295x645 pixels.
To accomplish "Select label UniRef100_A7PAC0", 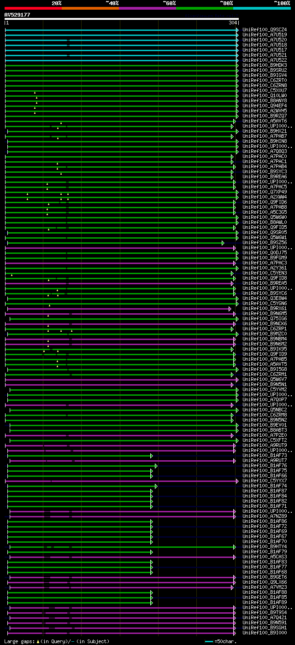I will (x=265, y=156).
